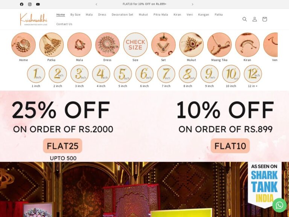
Task: Show previous announcement with left arrow
Action: tap(96, 4)
